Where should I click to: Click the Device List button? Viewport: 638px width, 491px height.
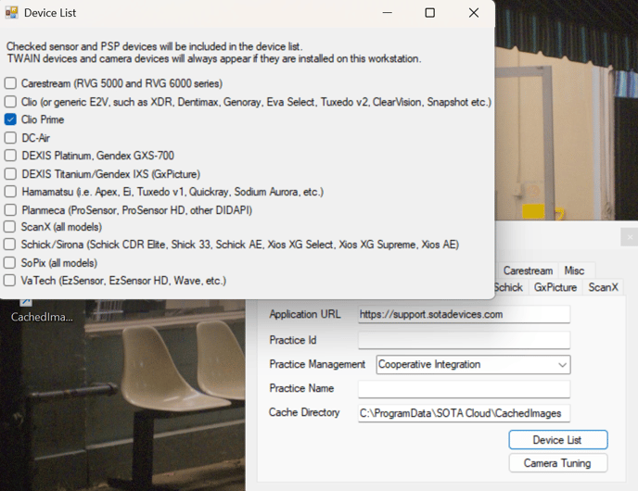pyautogui.click(x=558, y=440)
